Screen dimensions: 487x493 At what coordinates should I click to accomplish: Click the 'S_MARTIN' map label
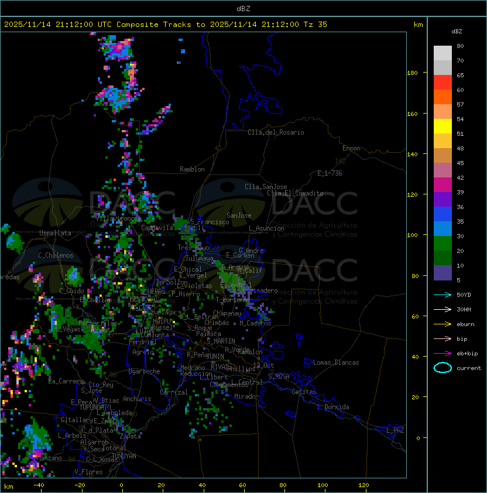[x=221, y=341]
